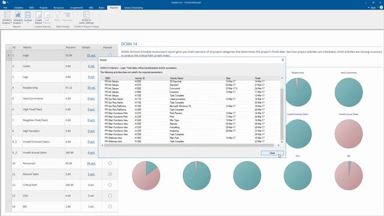This screenshot has height=216, width=384.
Task: Open the 21 act. link in the Logic row
Action: tap(91, 55)
